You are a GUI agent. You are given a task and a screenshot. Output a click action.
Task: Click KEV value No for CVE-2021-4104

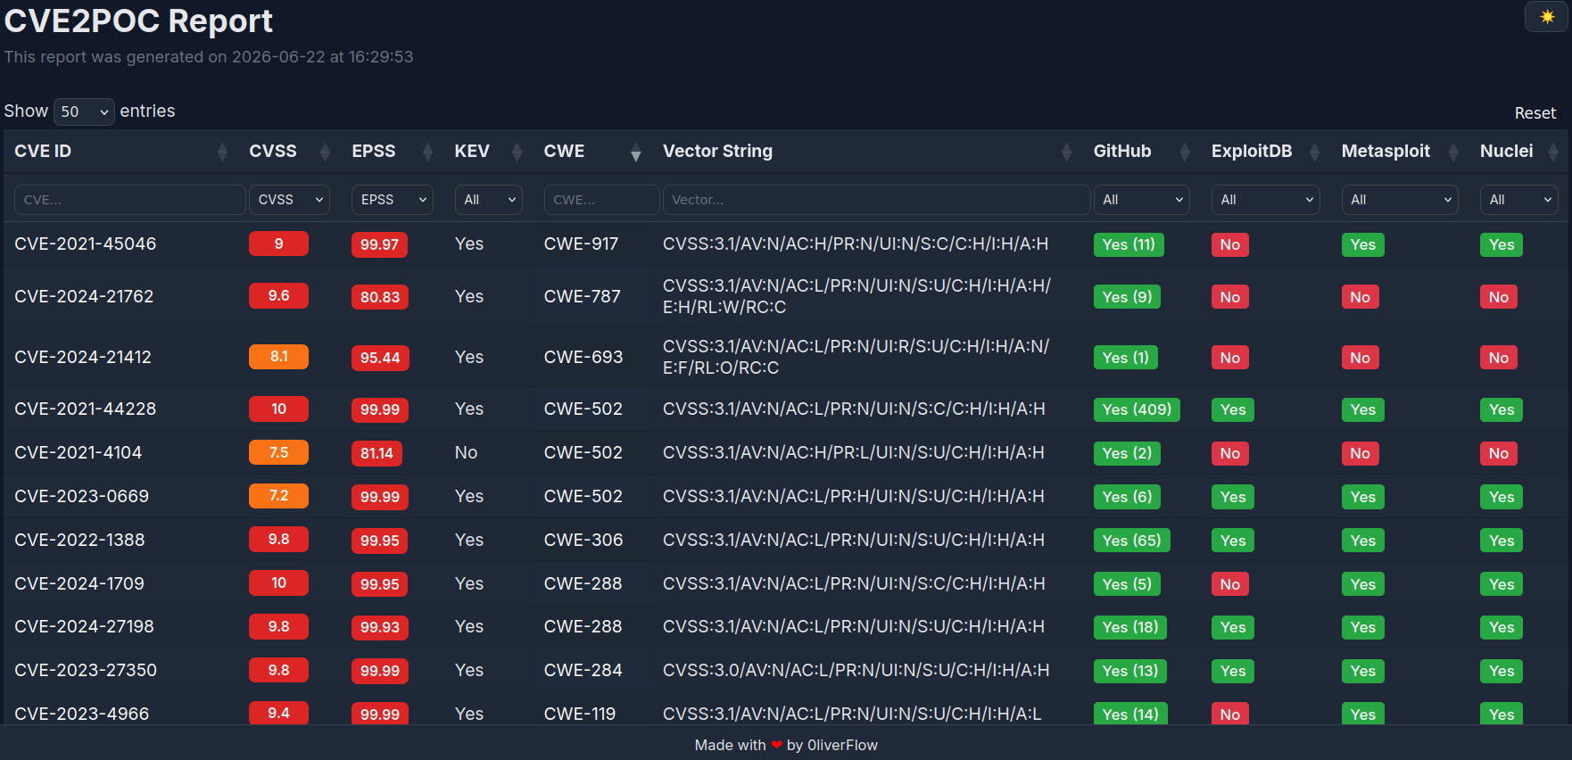tap(466, 452)
